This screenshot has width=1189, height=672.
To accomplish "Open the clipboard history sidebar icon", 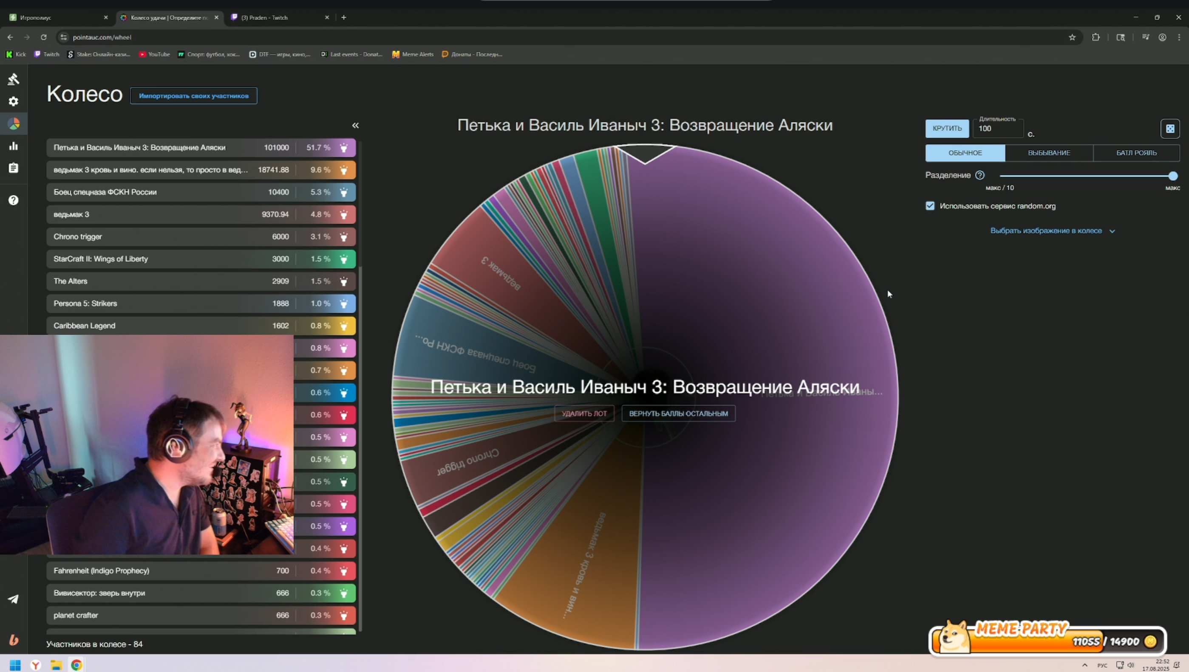I will [14, 168].
